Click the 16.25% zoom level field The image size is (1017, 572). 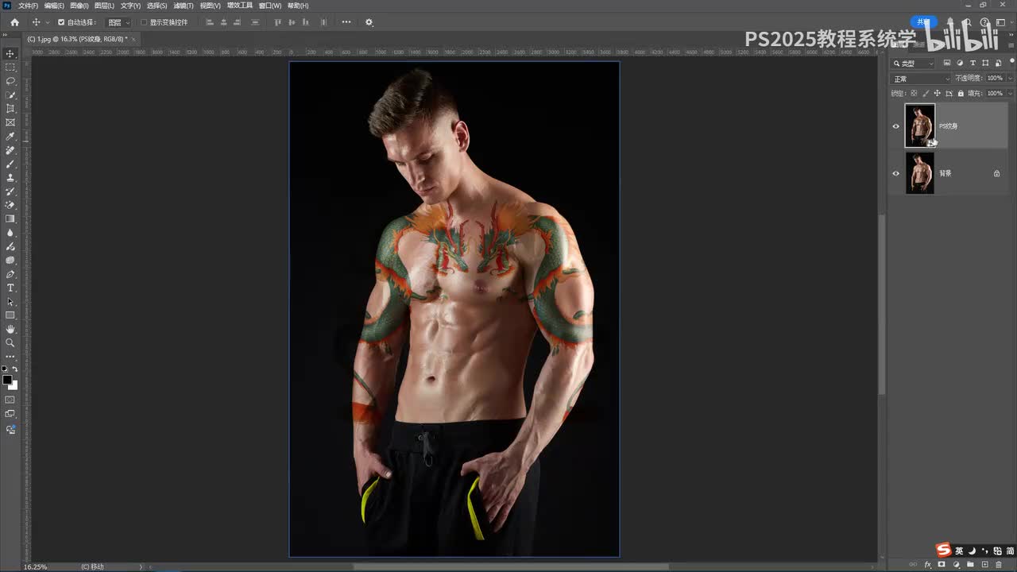35,566
